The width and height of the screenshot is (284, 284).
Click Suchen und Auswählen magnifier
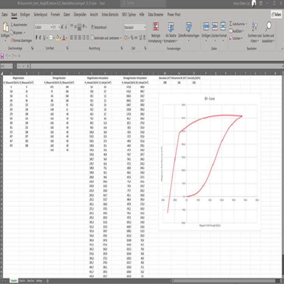[x=268, y=27]
